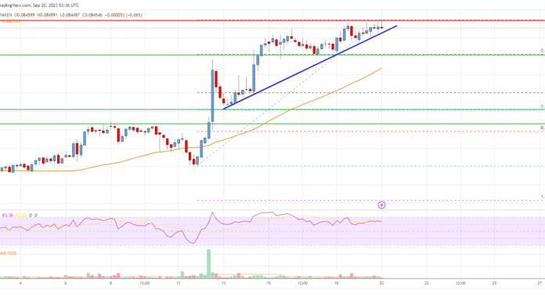Click the close value C0.084546

92,15
